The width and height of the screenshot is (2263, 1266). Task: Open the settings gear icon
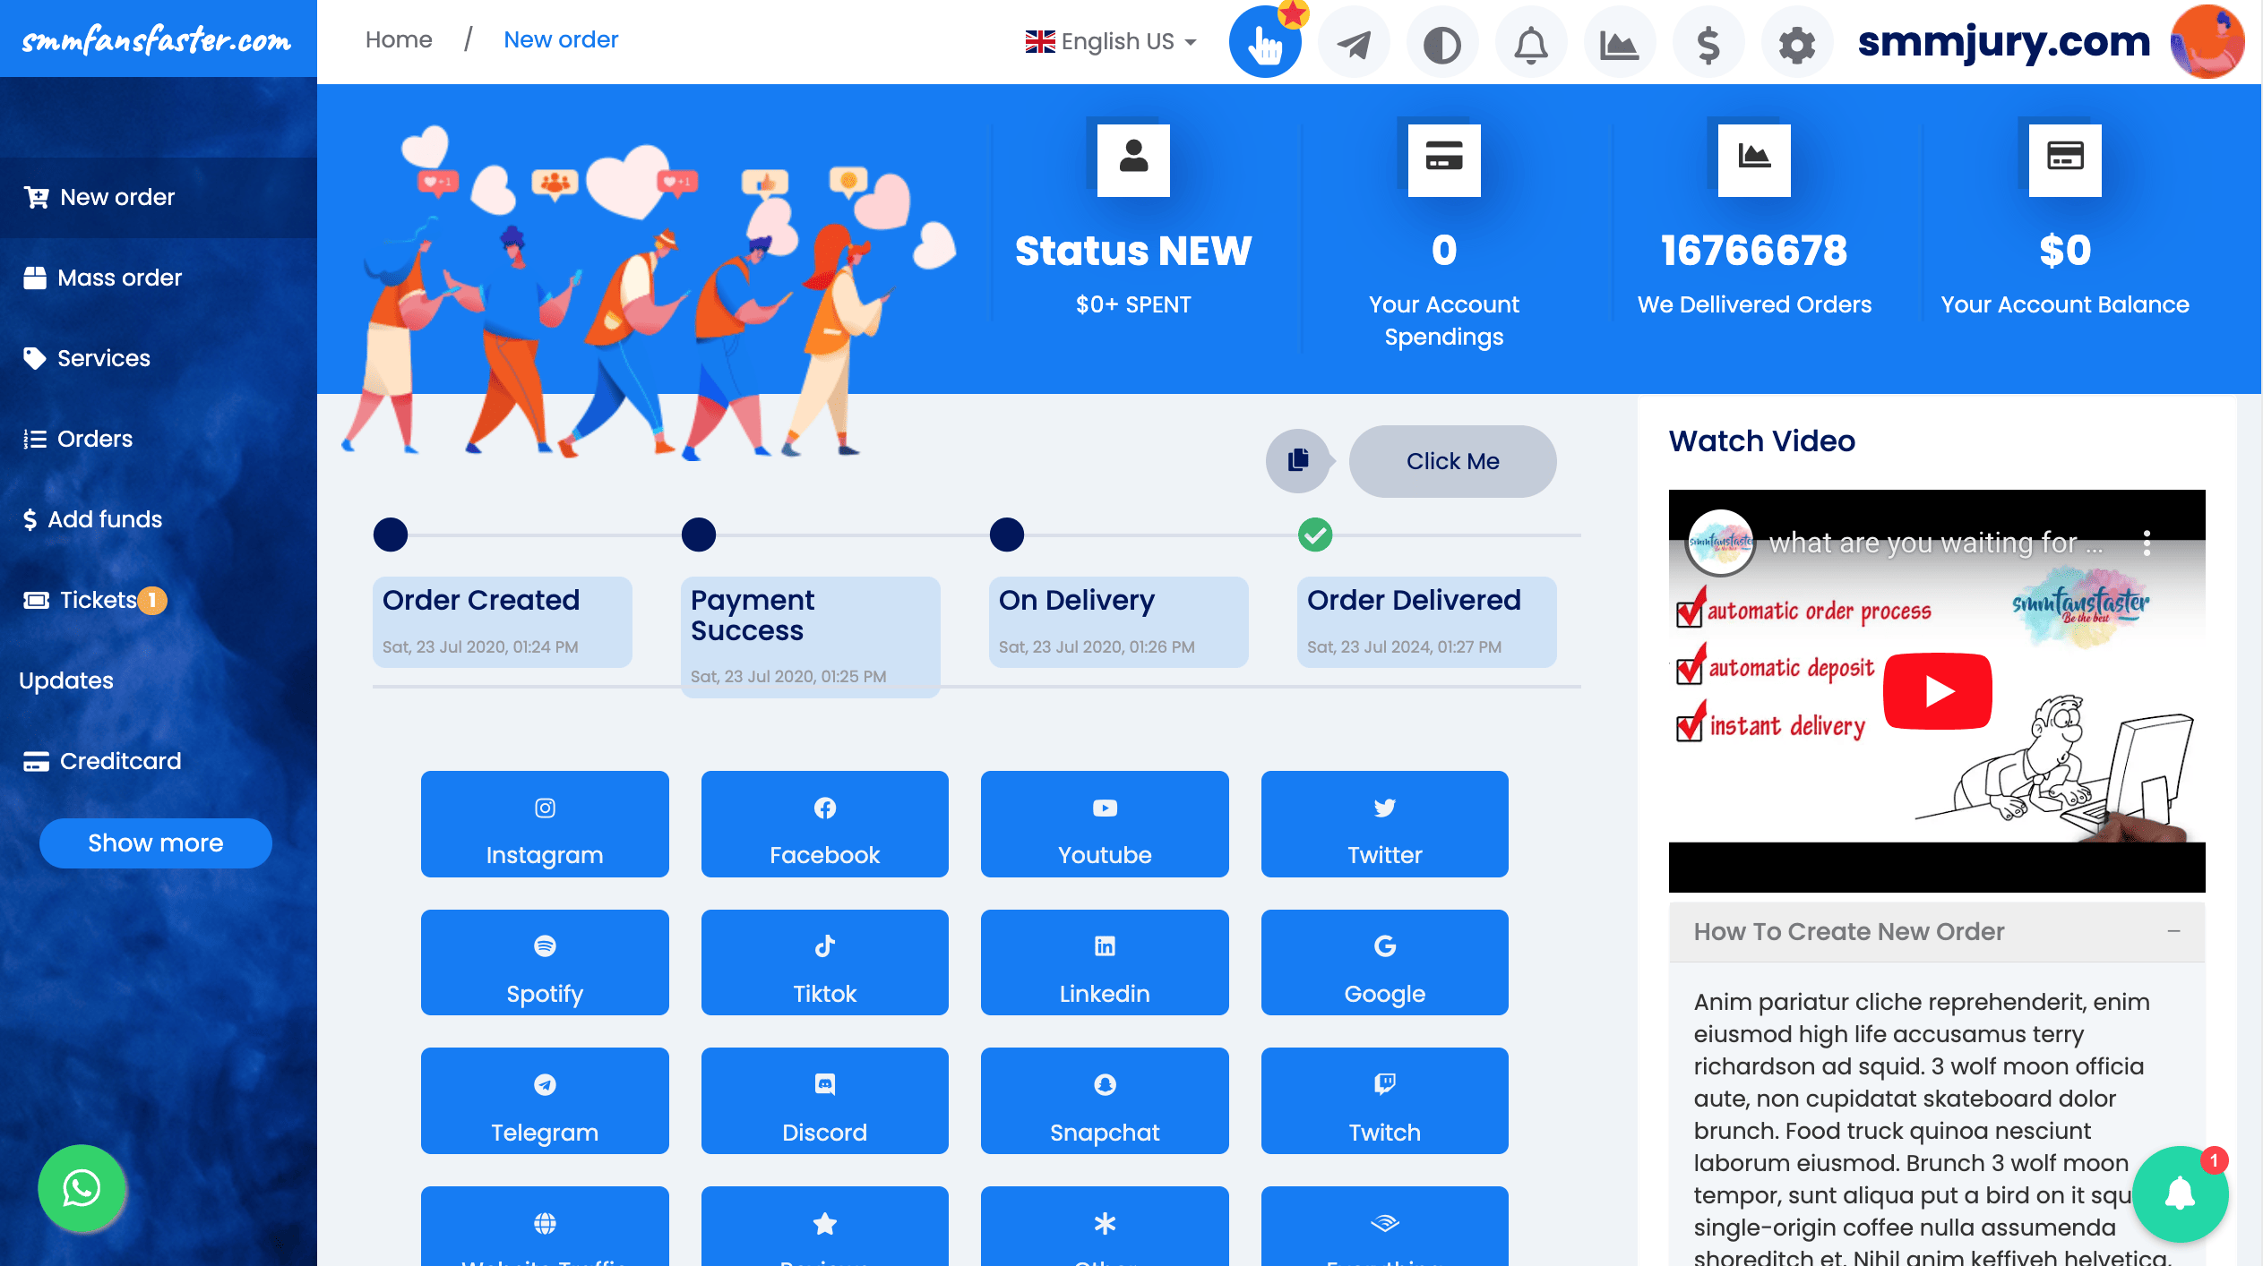(1796, 42)
